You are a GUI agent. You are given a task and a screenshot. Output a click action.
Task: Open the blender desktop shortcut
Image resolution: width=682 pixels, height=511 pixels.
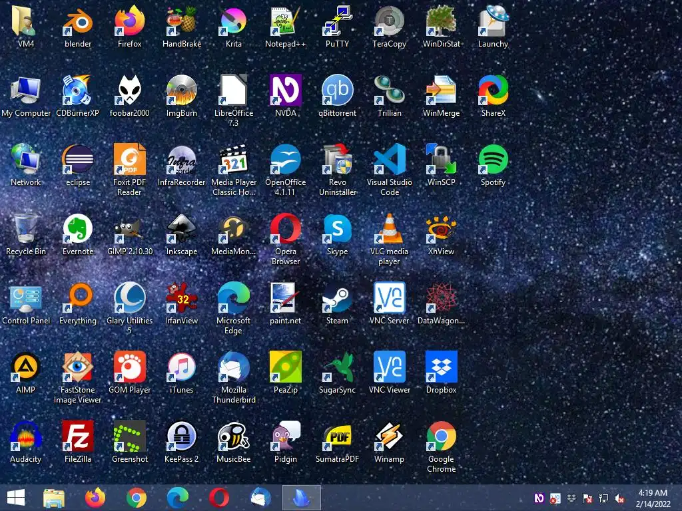point(78,22)
